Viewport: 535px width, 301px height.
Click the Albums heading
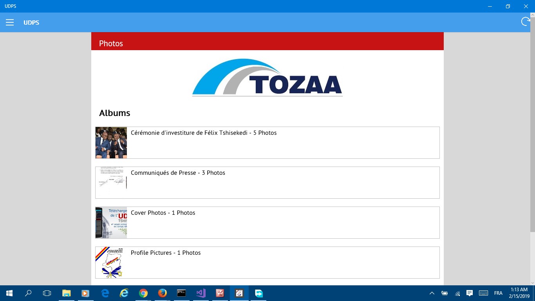pyautogui.click(x=114, y=113)
